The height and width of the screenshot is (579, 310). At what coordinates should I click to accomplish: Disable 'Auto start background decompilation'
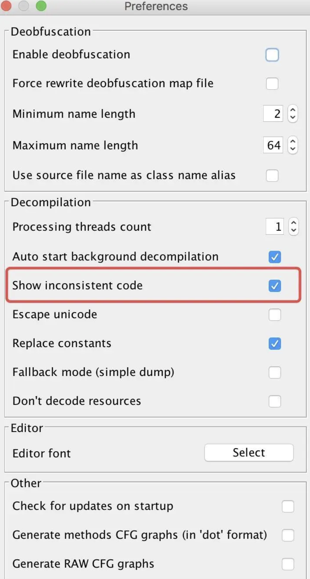[275, 257]
